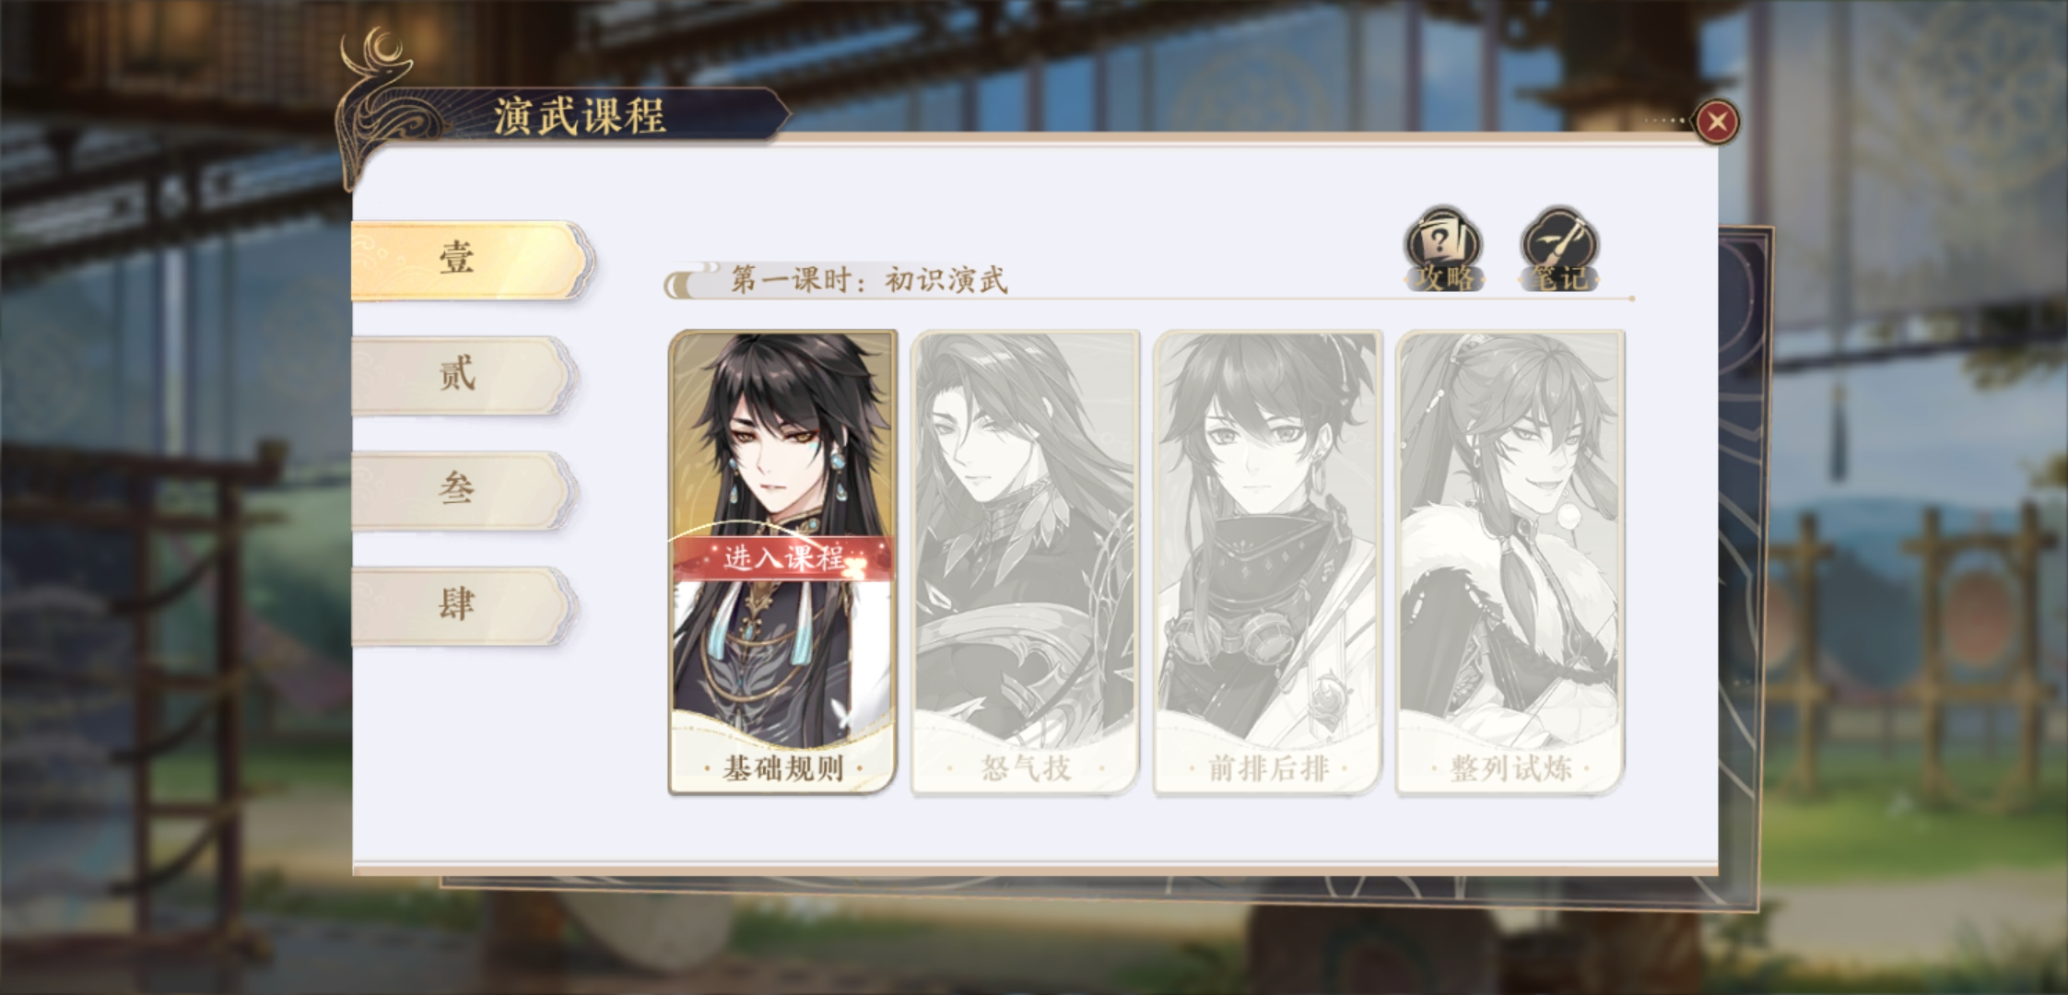Open the 攻略 strategy guide icon

(x=1443, y=249)
